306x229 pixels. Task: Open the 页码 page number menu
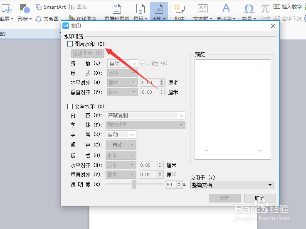click(x=140, y=12)
